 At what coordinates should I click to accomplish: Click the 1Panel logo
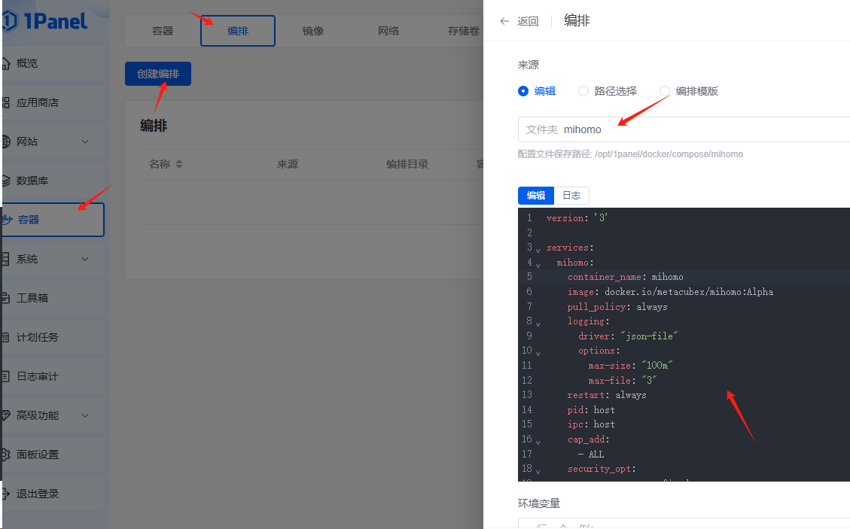pyautogui.click(x=44, y=21)
